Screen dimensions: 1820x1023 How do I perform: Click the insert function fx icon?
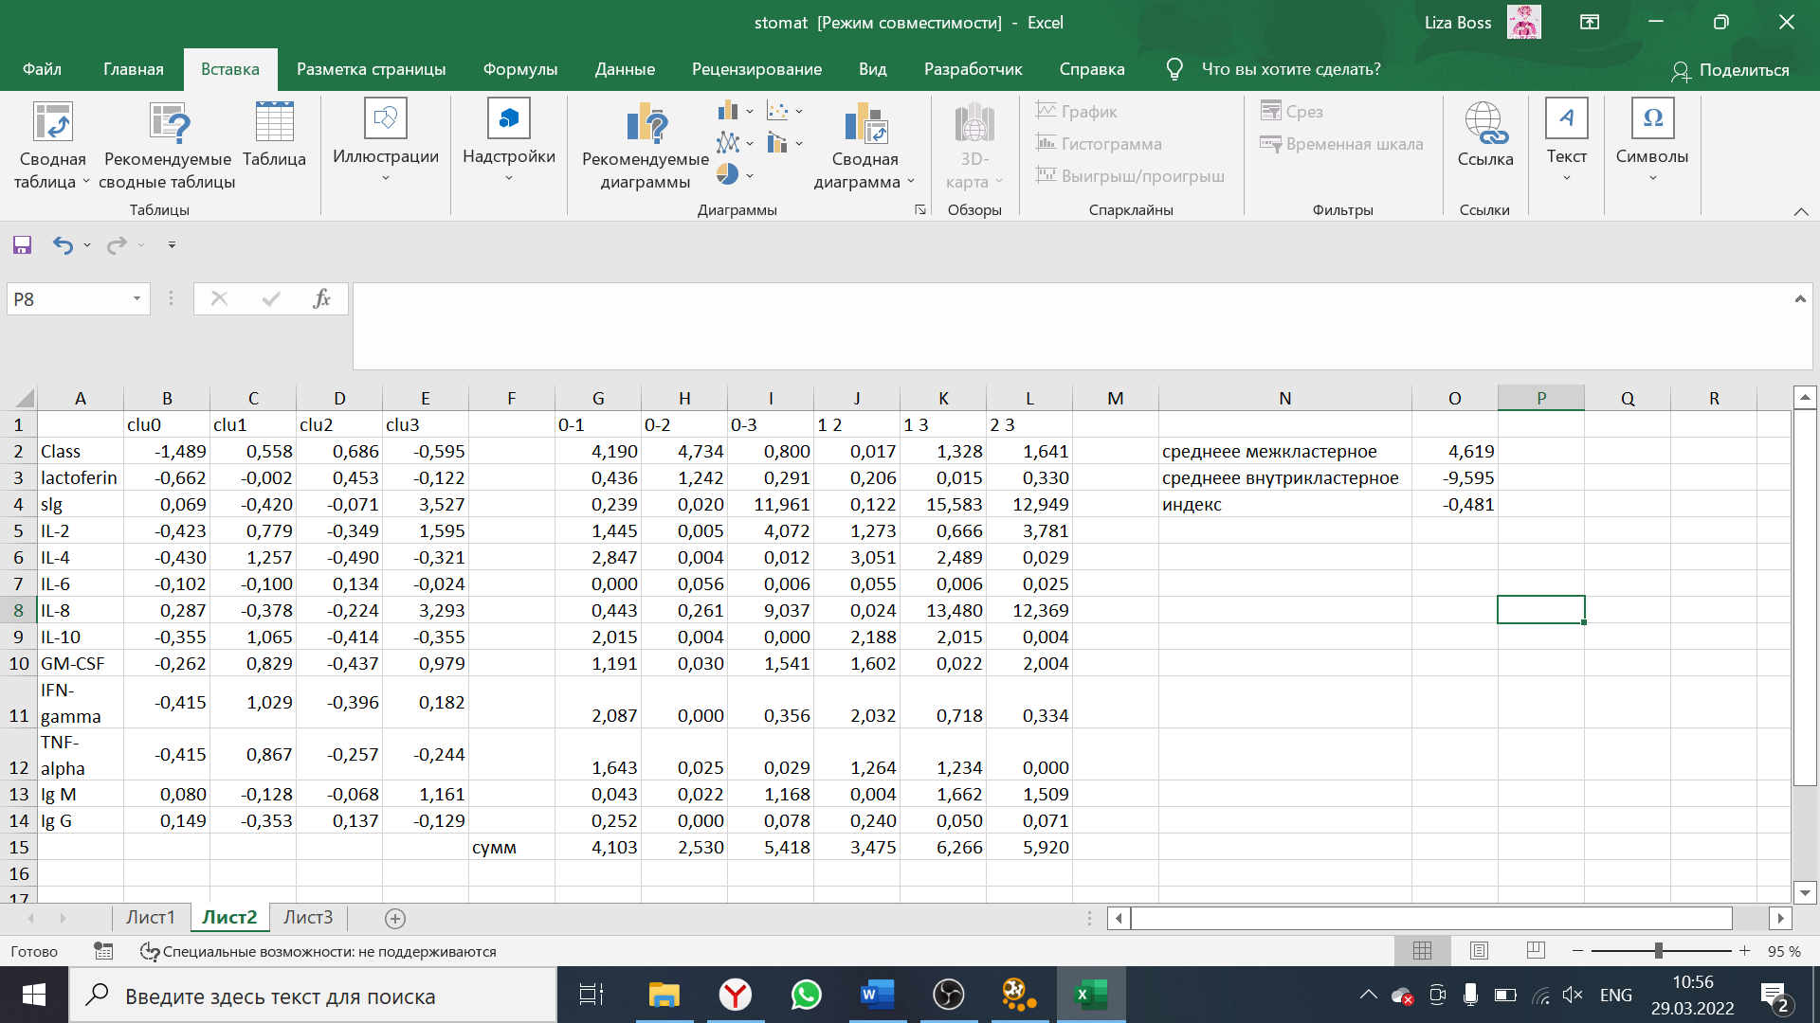pos(321,299)
